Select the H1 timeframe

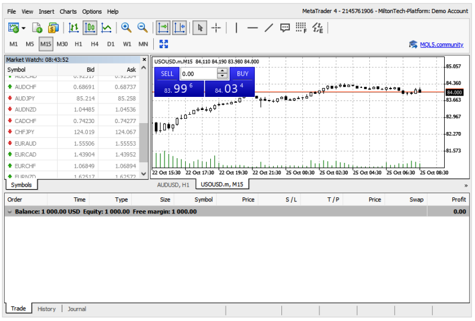coord(78,45)
